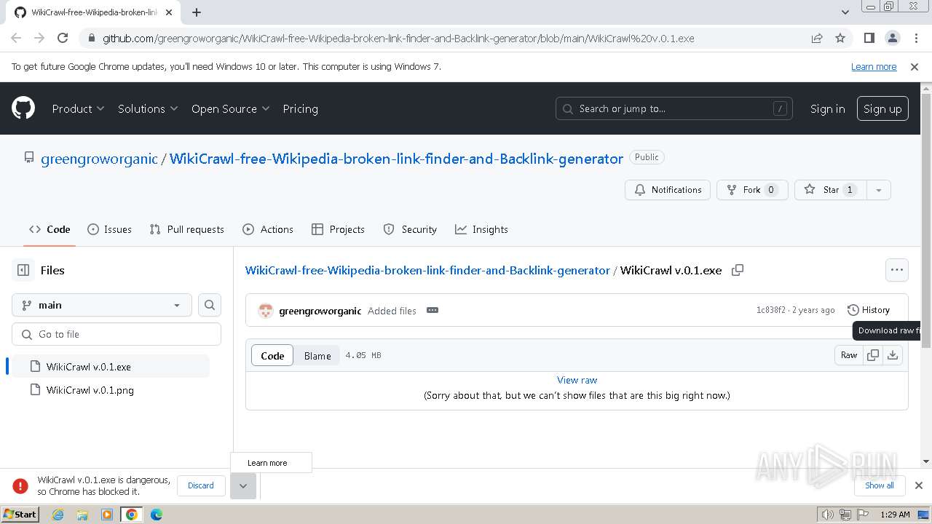Open more file actions ellipsis menu
Screen dimensions: 932x524
tap(897, 270)
